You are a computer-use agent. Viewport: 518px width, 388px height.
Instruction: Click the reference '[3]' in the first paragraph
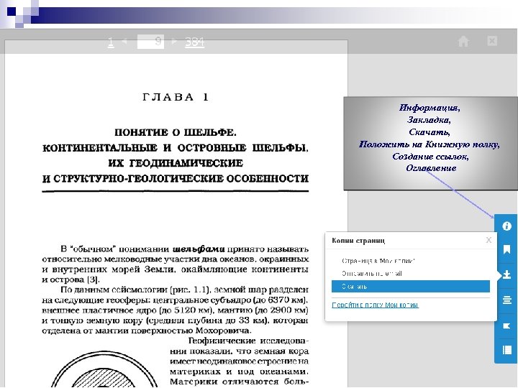coord(93,280)
